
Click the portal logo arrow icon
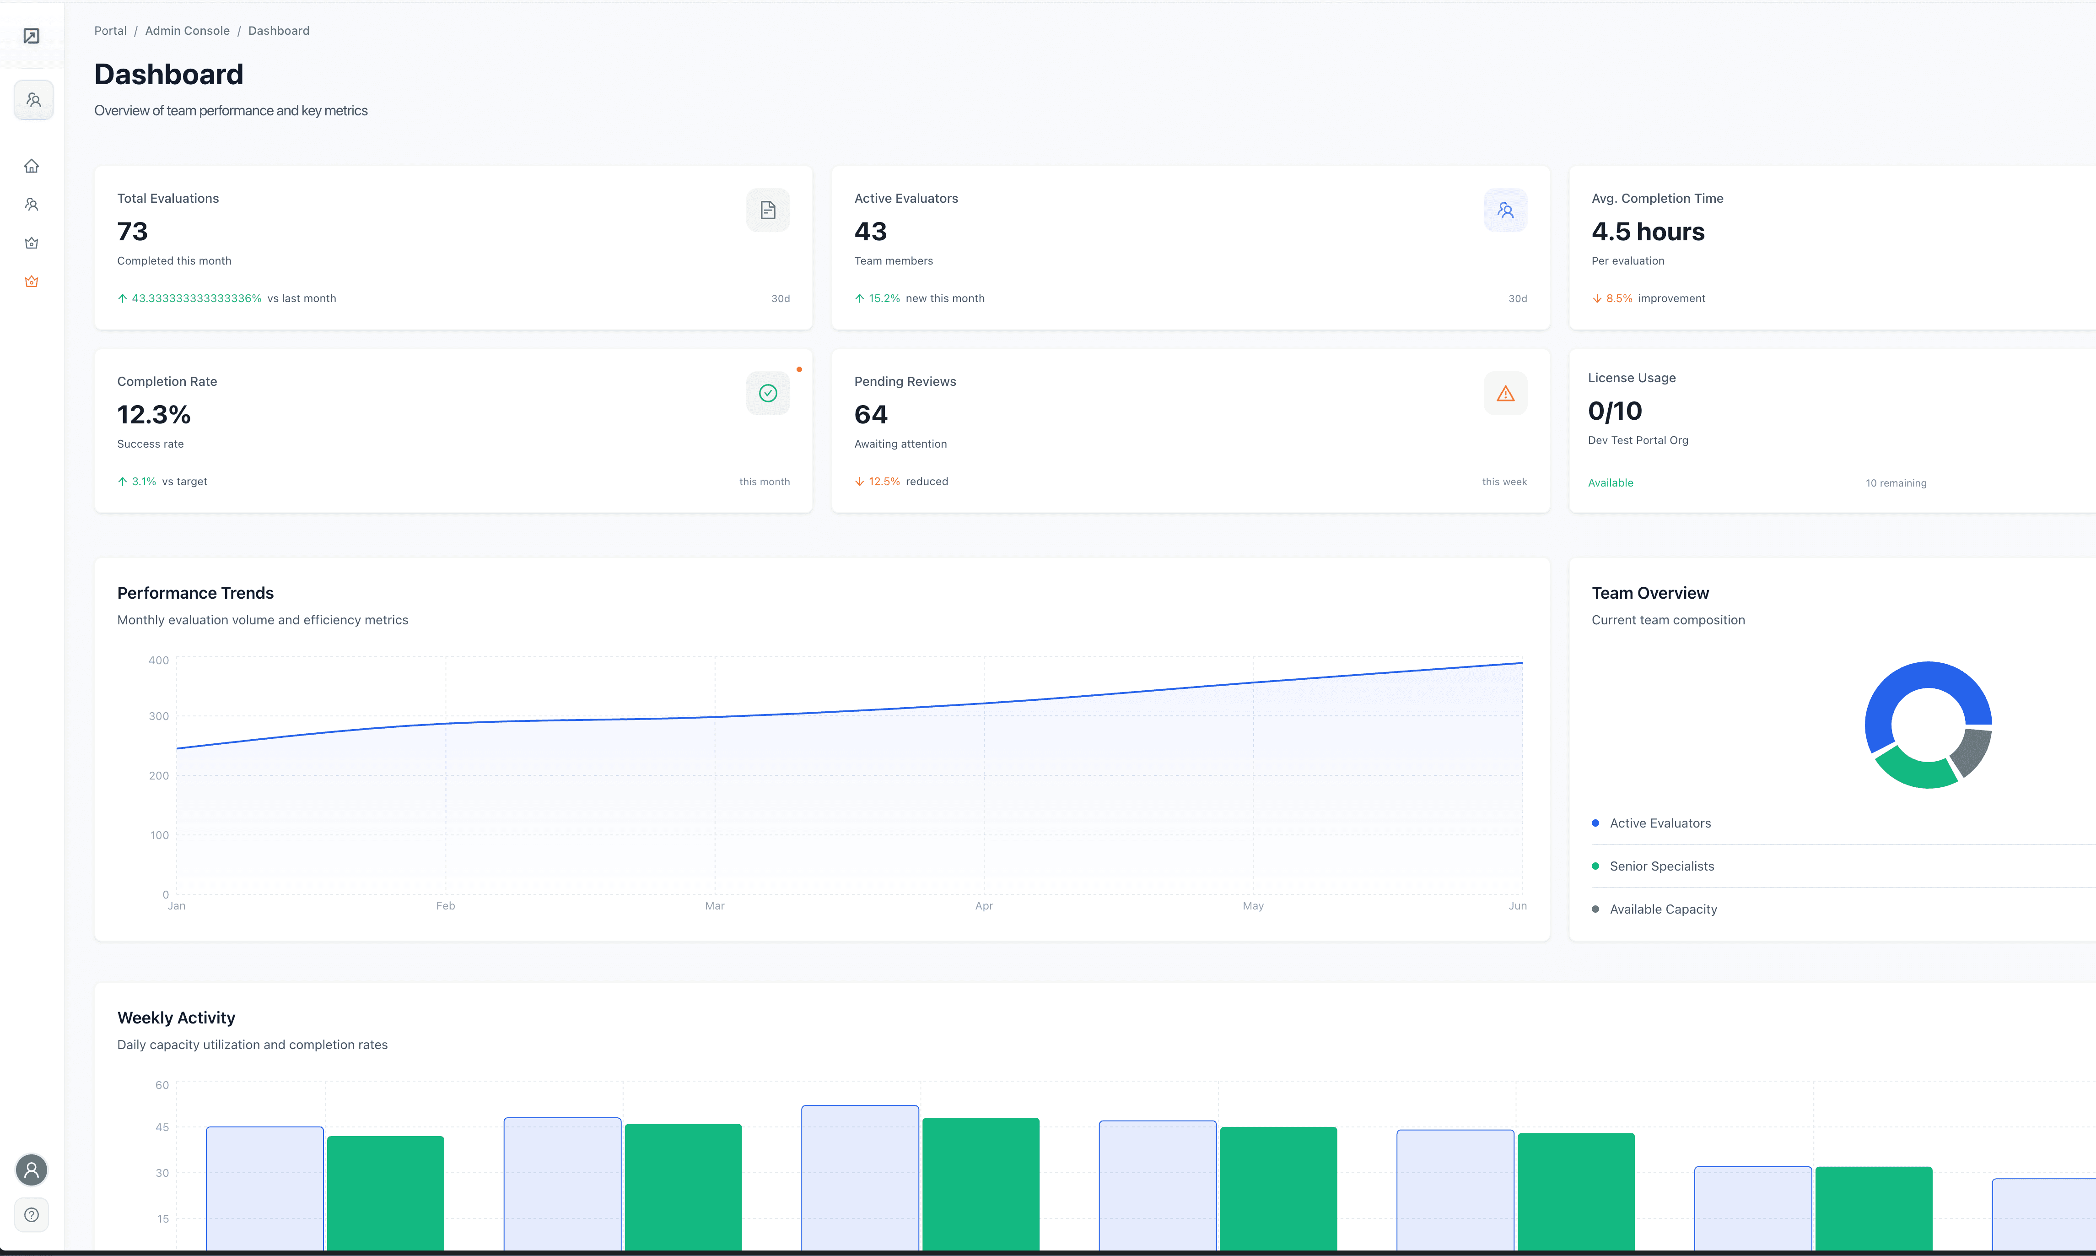click(x=31, y=36)
